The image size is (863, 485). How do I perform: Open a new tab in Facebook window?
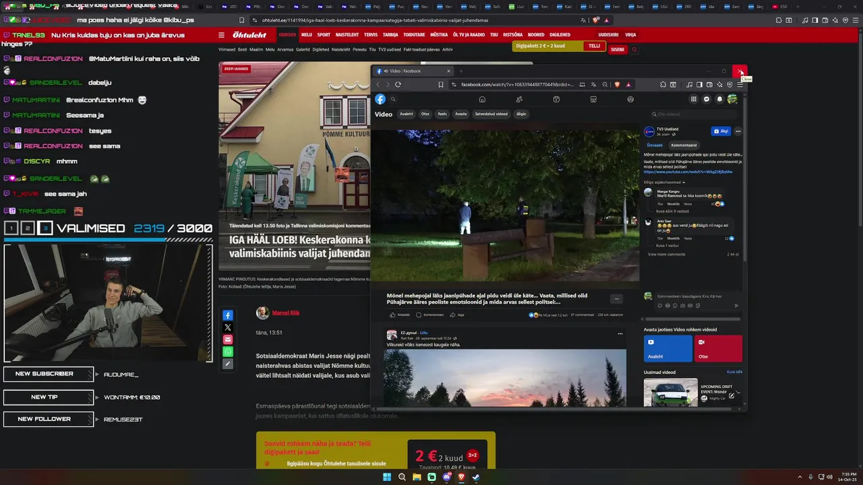coord(461,71)
